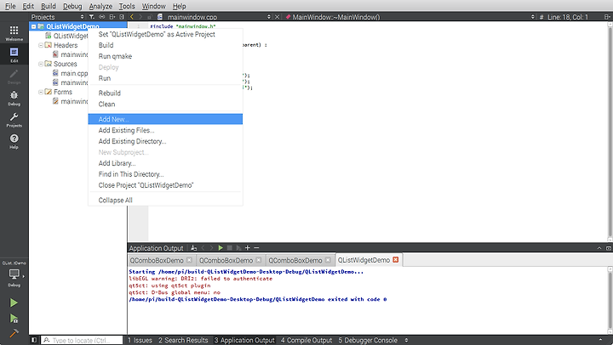Open the Debug mode in sidebar
The height and width of the screenshot is (345, 613).
(14, 98)
